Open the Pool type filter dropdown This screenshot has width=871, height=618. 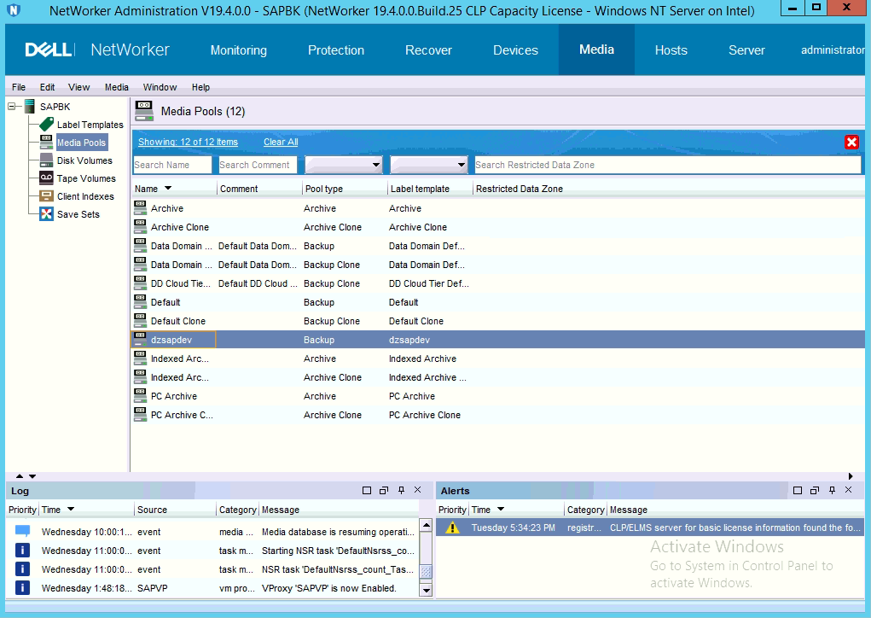376,165
